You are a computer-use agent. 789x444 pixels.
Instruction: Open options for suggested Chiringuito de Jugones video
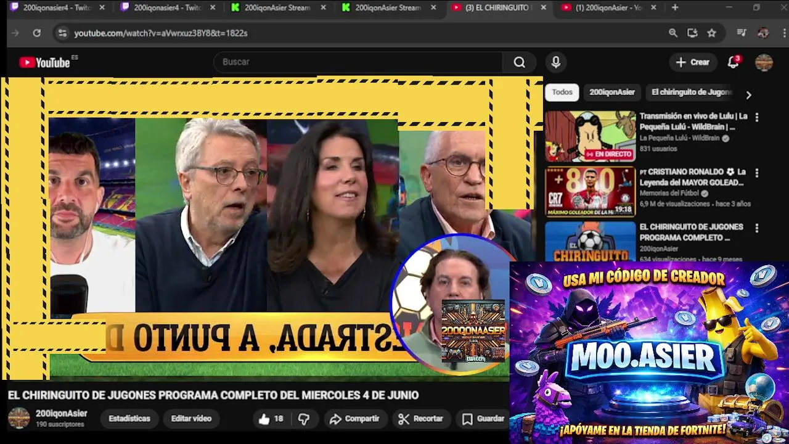pos(757,228)
